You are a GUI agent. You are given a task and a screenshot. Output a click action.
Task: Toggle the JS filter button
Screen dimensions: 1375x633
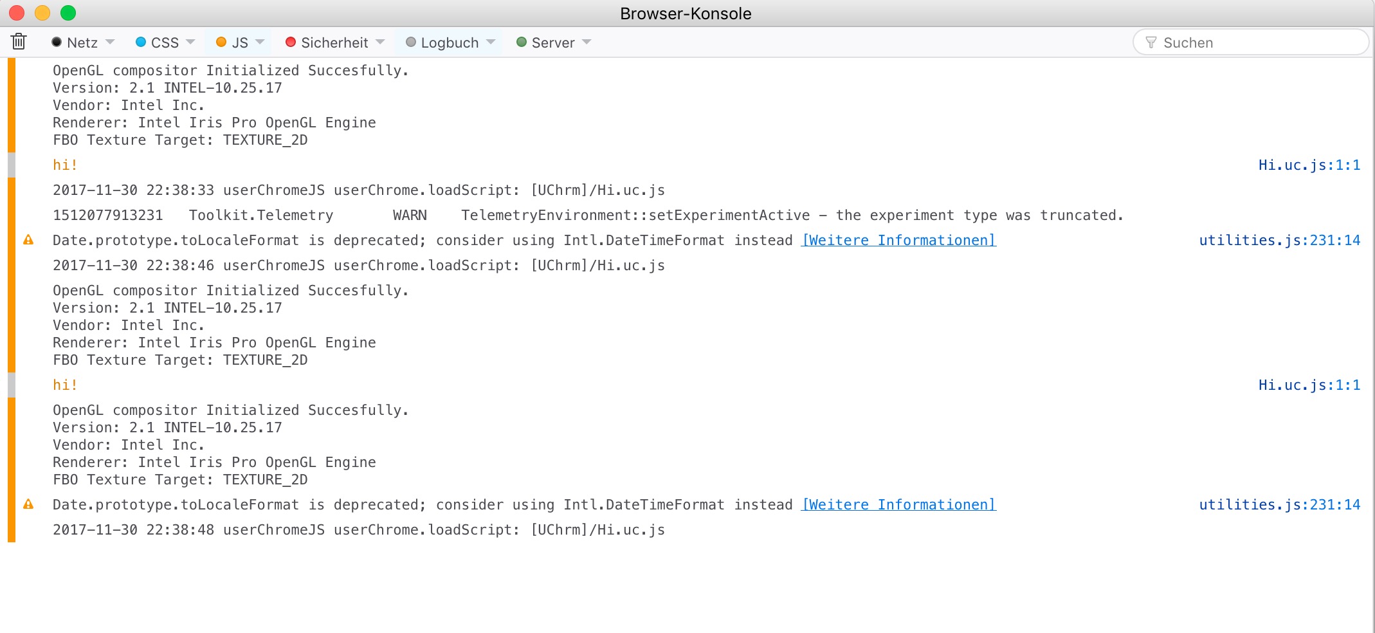[x=232, y=42]
